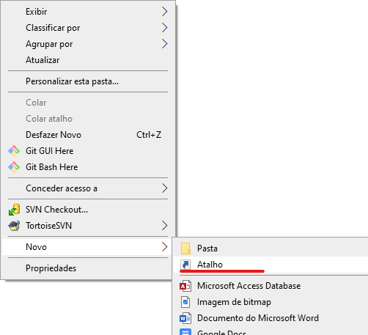This screenshot has width=368, height=335.
Task: Click the SVN Checkout icon
Action: (x=14, y=210)
